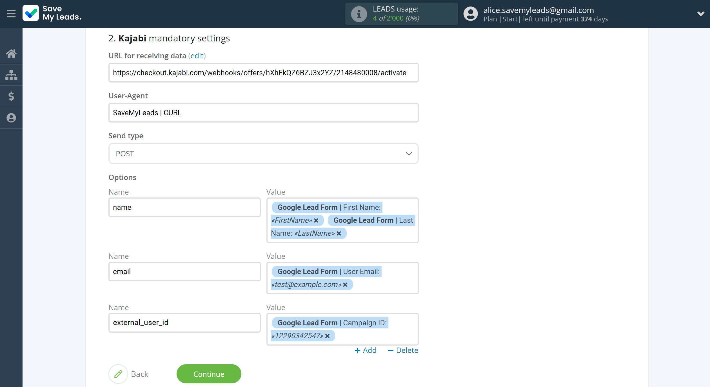Click the Campaign ID value box
Viewport: 710px width, 387px height.
[342, 329]
